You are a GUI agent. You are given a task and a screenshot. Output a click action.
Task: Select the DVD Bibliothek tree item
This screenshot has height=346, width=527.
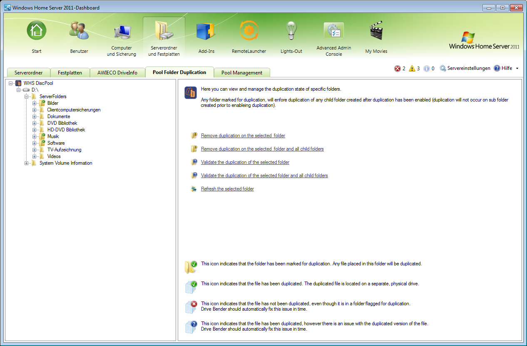tap(62, 123)
